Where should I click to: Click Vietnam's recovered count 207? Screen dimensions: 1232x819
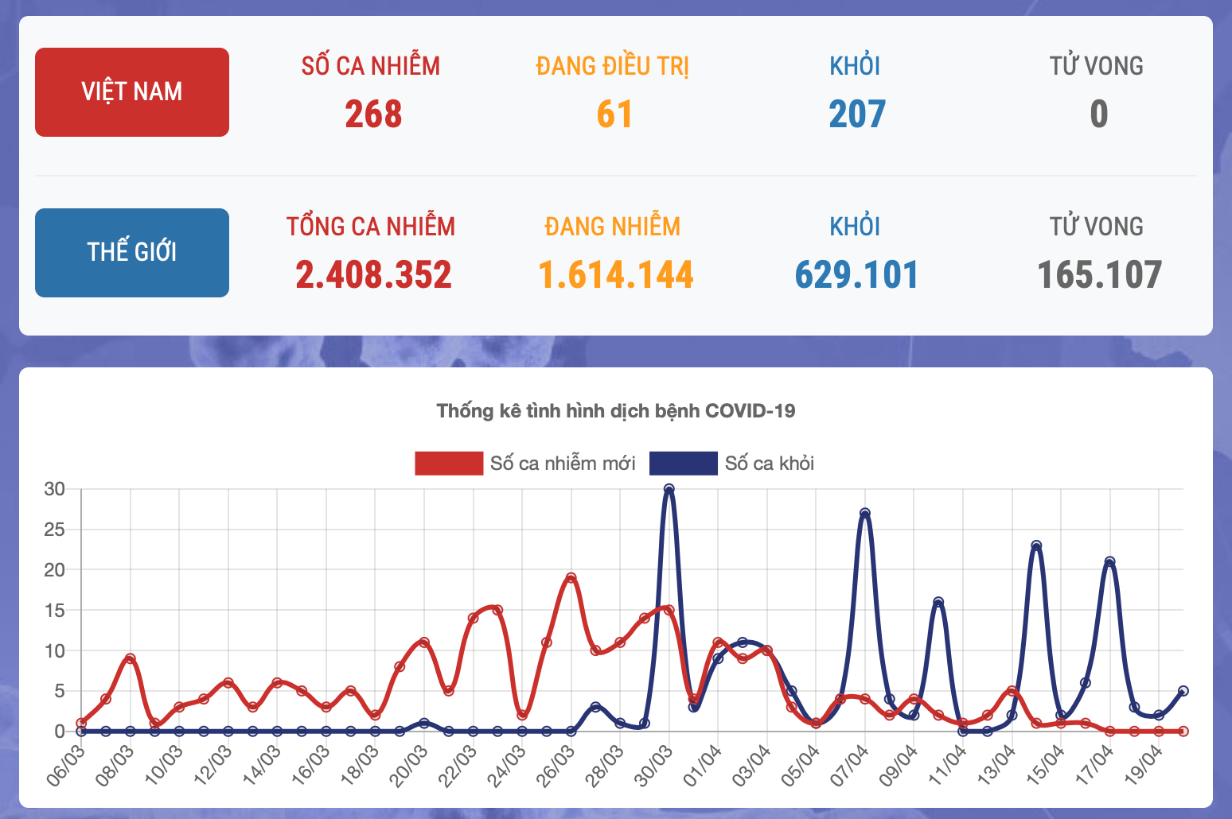pos(856,115)
